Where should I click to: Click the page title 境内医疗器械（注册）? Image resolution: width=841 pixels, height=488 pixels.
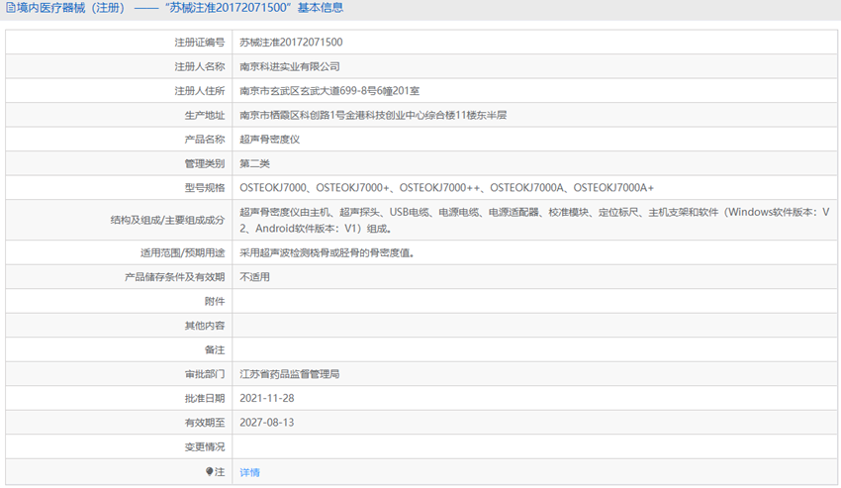click(x=71, y=8)
